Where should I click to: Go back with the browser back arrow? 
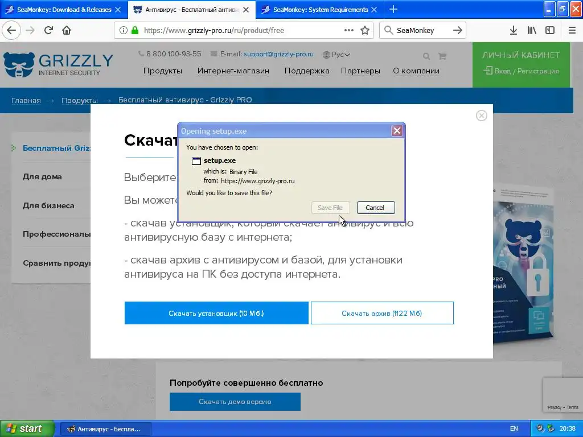coord(11,30)
